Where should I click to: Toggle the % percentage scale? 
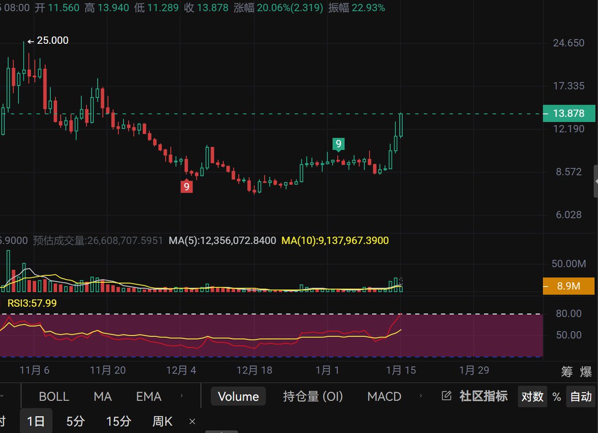point(557,397)
